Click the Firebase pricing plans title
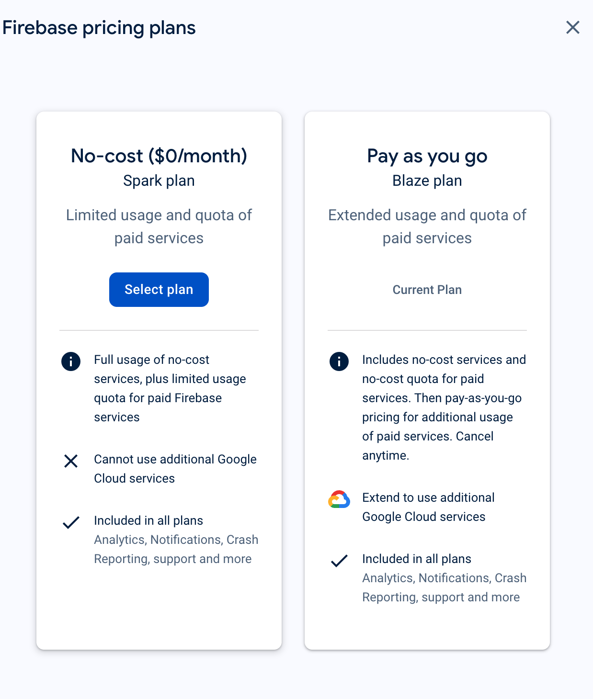Viewport: 593px width, 699px height. point(99,27)
